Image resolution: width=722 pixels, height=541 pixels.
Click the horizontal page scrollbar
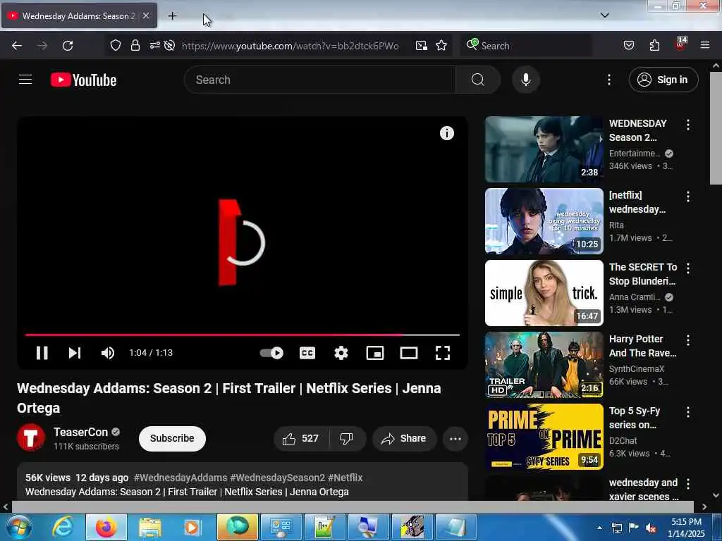[x=353, y=506]
